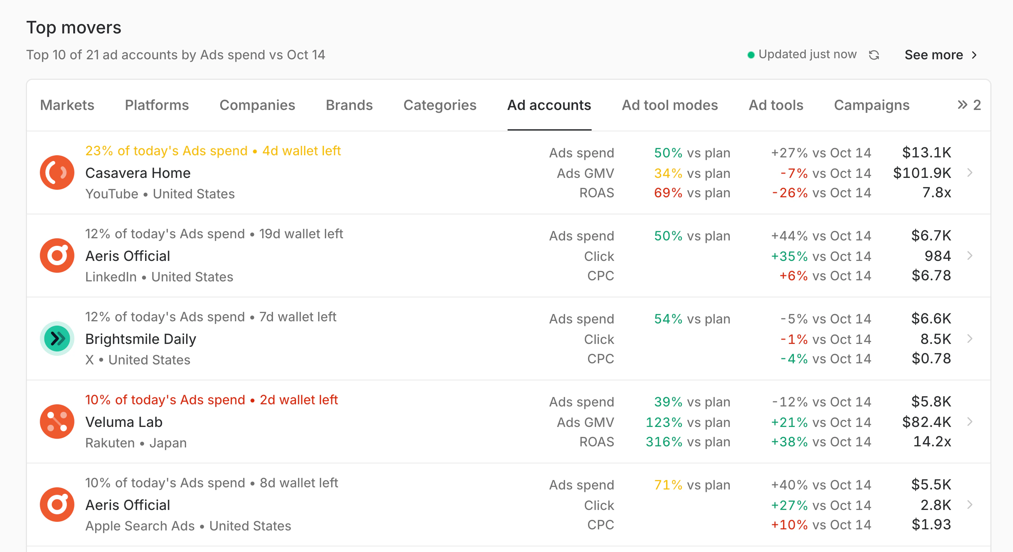1013x552 pixels.
Task: Click the Rakuten • Japan label
Action: (136, 443)
